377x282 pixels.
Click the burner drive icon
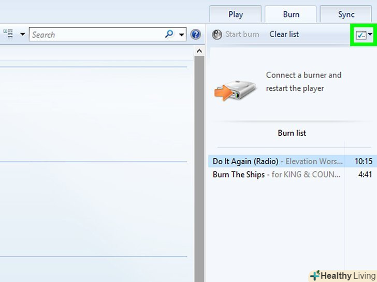point(235,91)
